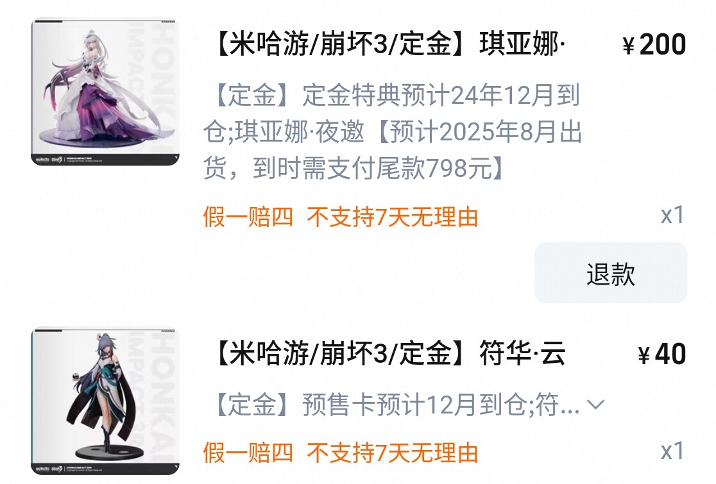Viewport: 716px width, 484px height.
Task: Tap the 尾款798元 line in description
Action: tap(353, 169)
